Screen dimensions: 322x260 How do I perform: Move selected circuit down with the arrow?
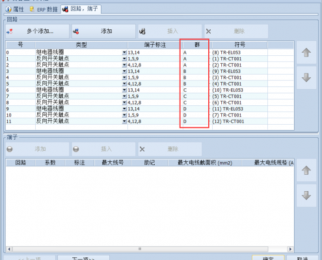306,77
